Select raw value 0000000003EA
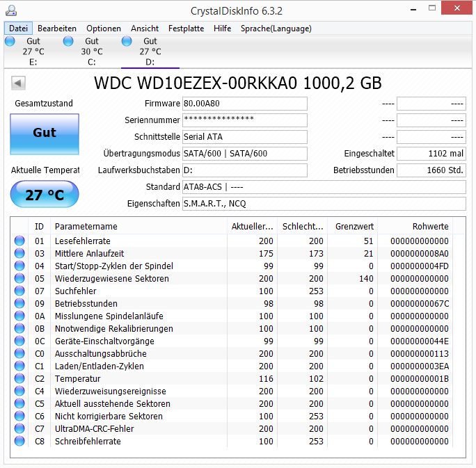Image resolution: width=476 pixels, height=468 pixels. pyautogui.click(x=420, y=366)
